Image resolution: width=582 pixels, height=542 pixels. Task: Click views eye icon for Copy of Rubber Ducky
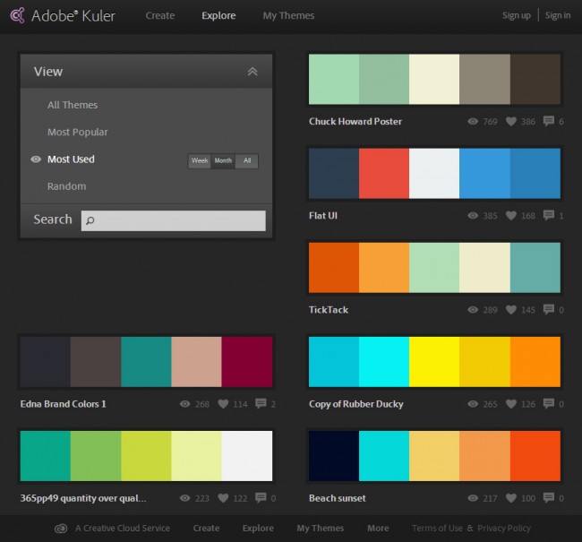point(473,404)
